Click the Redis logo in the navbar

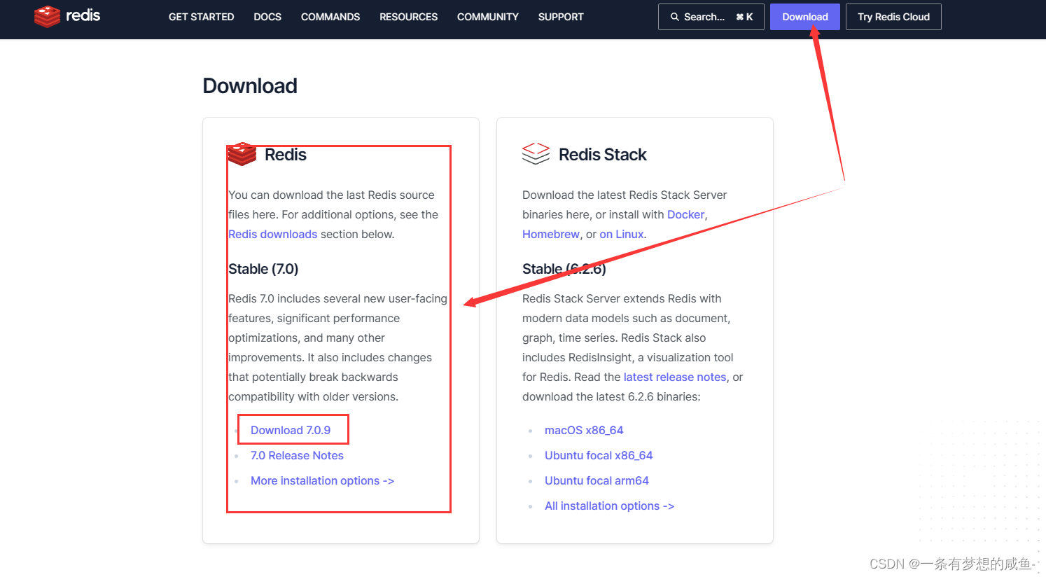(x=67, y=16)
